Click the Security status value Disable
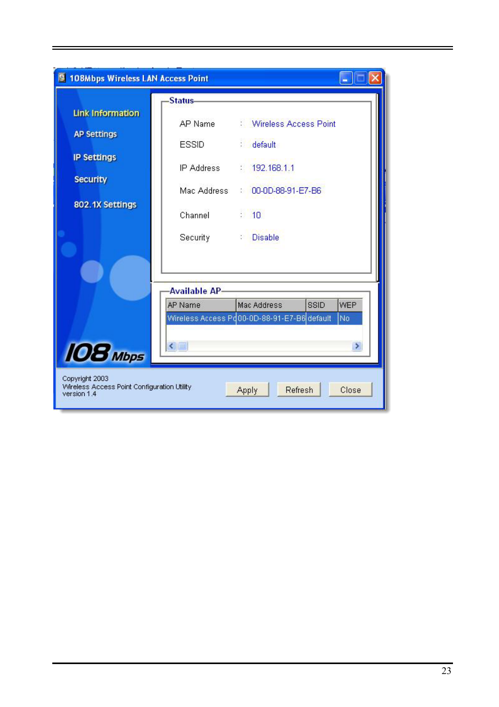 click(x=265, y=238)
